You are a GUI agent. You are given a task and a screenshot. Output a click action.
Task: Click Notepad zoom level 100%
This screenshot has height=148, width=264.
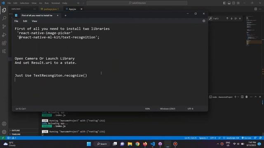pyautogui.click(x=147, y=109)
